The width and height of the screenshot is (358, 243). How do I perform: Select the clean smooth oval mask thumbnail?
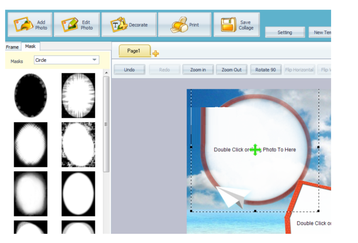[78, 194]
